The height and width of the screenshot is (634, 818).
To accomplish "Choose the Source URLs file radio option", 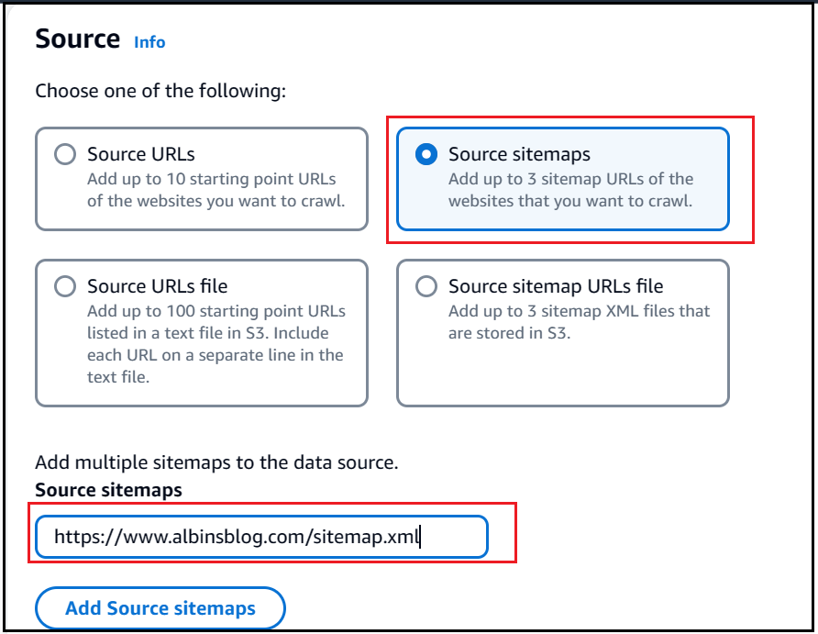I will click(x=65, y=286).
